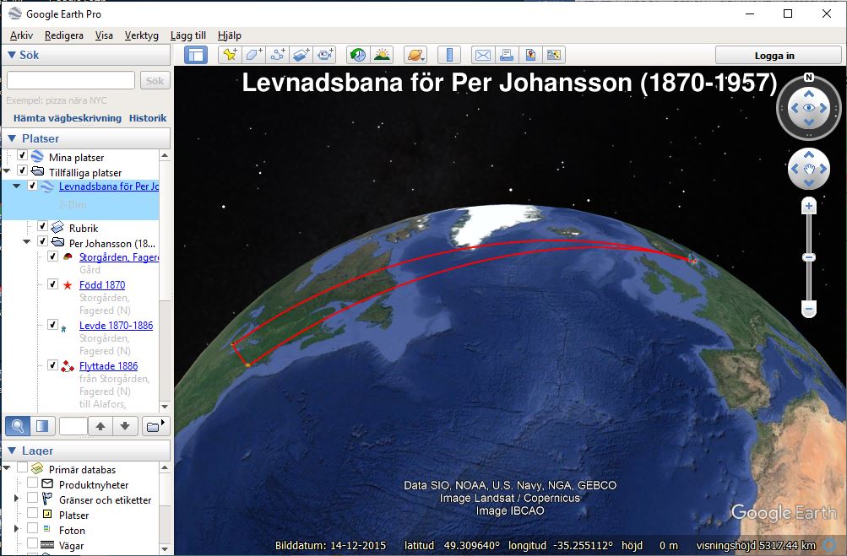Collapse the Per Johansson folder node
Viewport: 847px width, 556px height.
pyautogui.click(x=26, y=242)
